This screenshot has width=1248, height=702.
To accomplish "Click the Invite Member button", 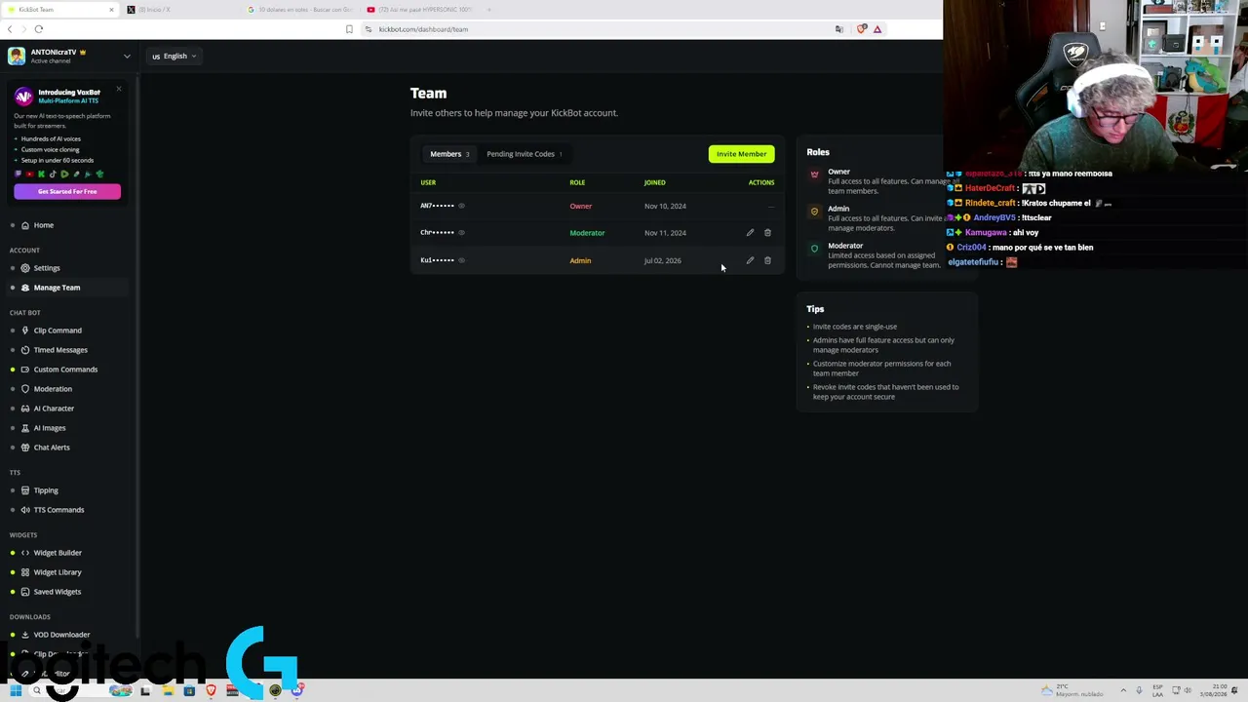I will pyautogui.click(x=742, y=154).
